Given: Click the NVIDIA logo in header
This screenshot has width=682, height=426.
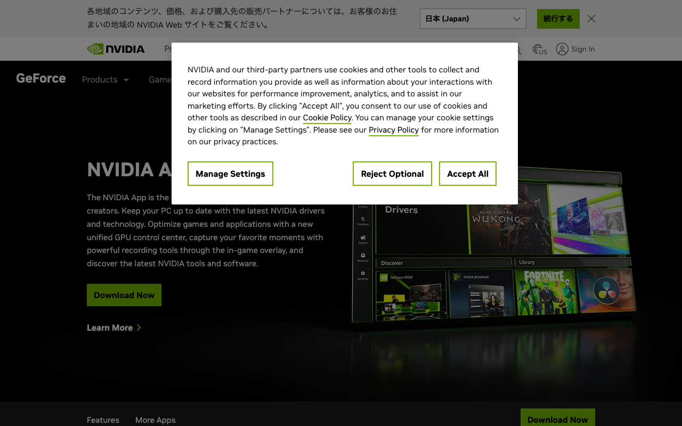Looking at the screenshot, I should click(x=116, y=49).
